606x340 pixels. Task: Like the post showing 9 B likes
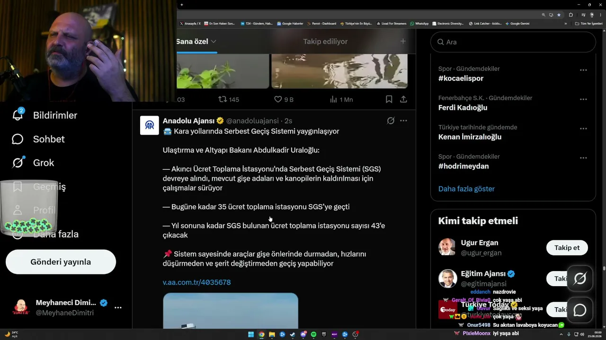click(278, 99)
